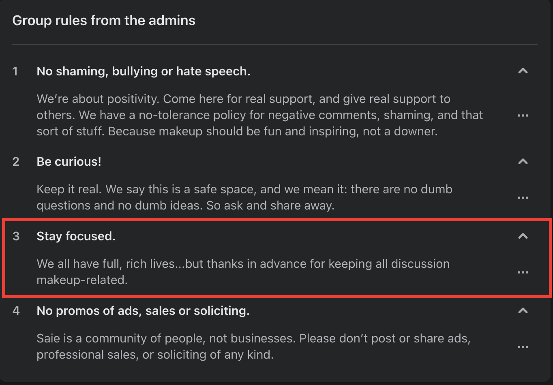This screenshot has height=385, width=553.
Task: Select the No promos of ads rule title
Action: point(143,311)
